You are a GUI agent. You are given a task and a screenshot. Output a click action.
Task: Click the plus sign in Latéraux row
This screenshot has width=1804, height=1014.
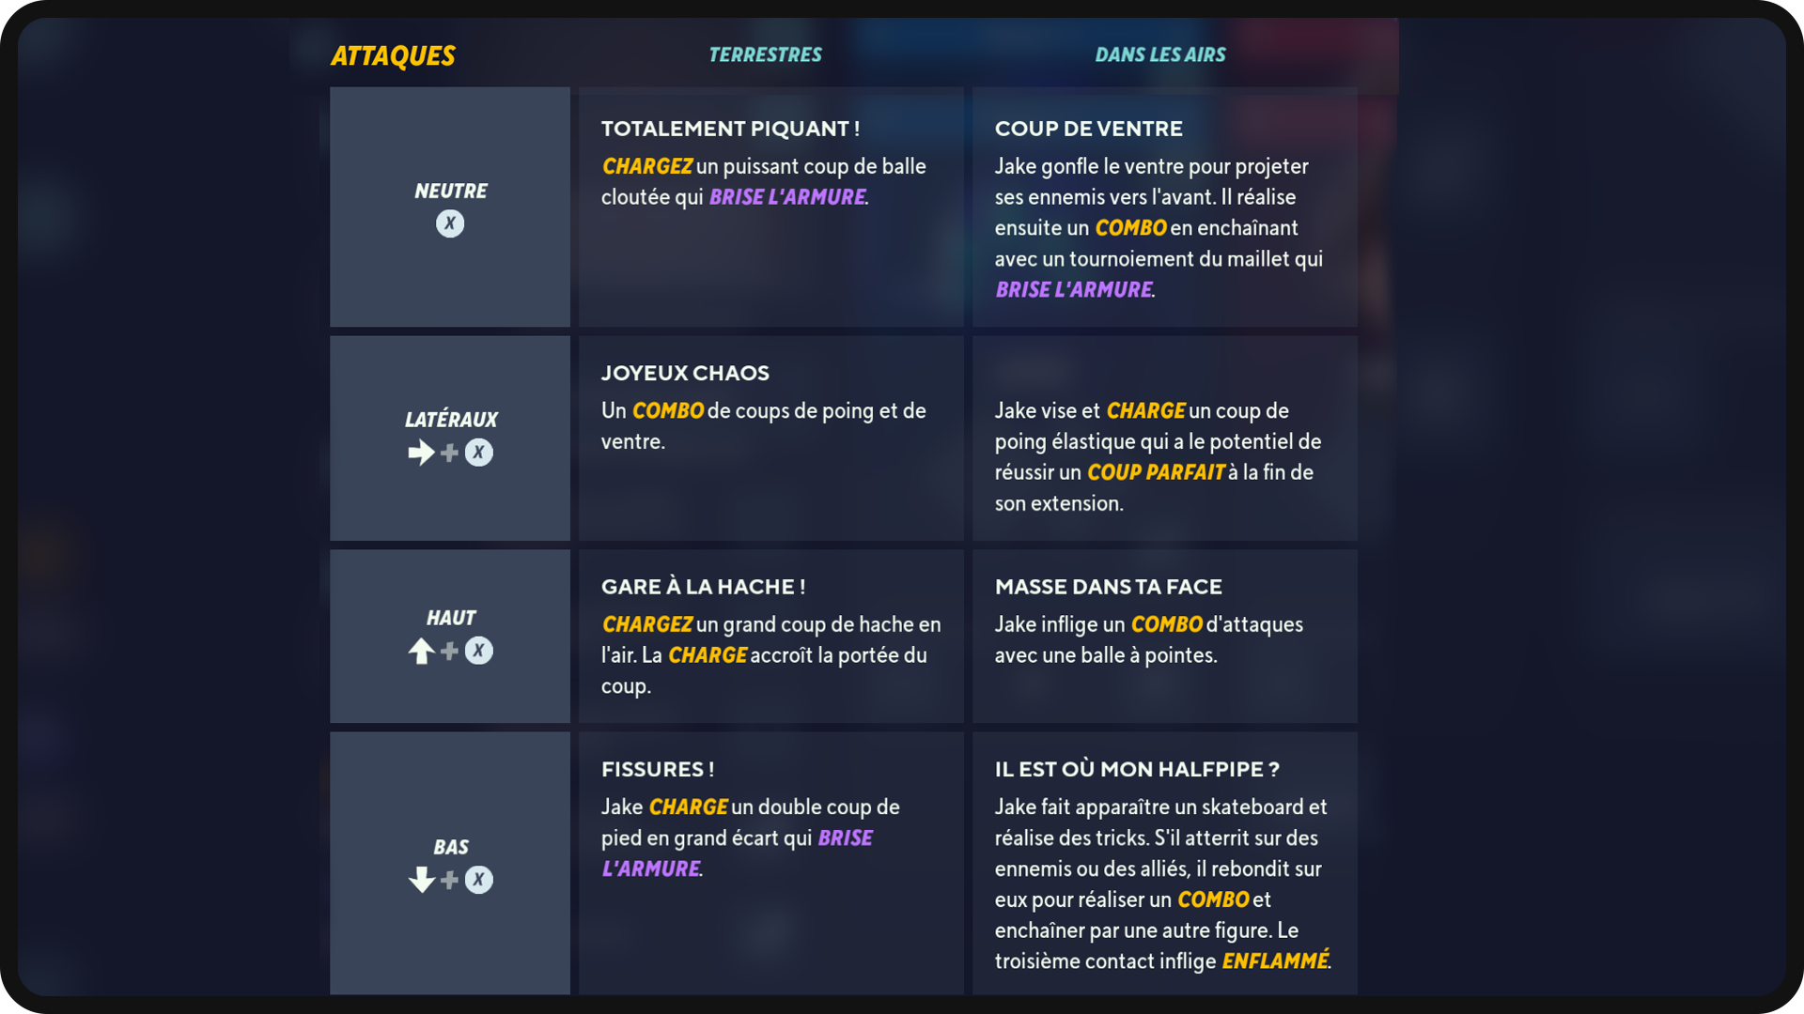point(450,453)
